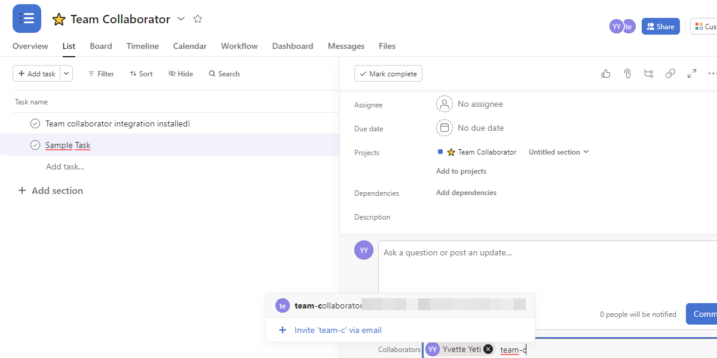Open 'Team collaborator integration installed!' task
This screenshot has height=358, width=717.
[118, 124]
